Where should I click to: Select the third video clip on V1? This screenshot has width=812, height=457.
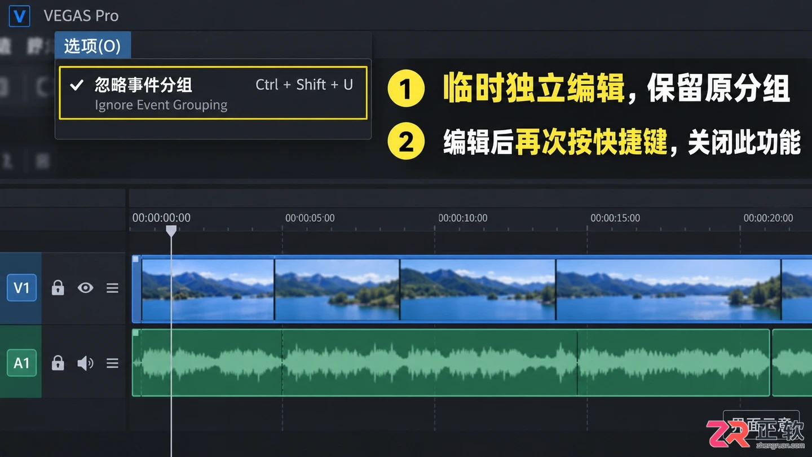pos(478,289)
